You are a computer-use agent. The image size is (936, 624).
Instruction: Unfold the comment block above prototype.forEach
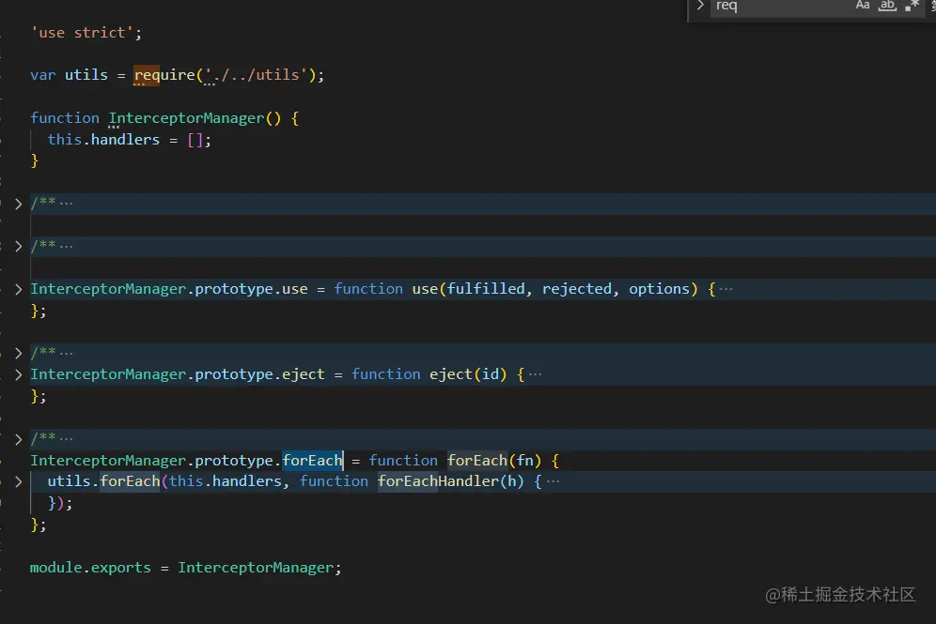click(x=19, y=439)
